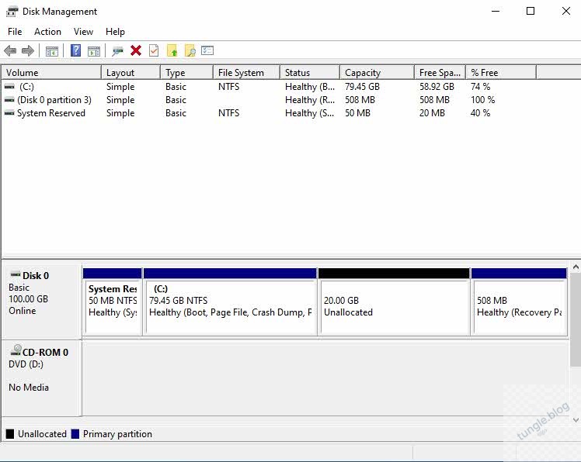Click the disk pane vertical scrollbar thumb
The width and height of the screenshot is (581, 462).
pyautogui.click(x=576, y=319)
